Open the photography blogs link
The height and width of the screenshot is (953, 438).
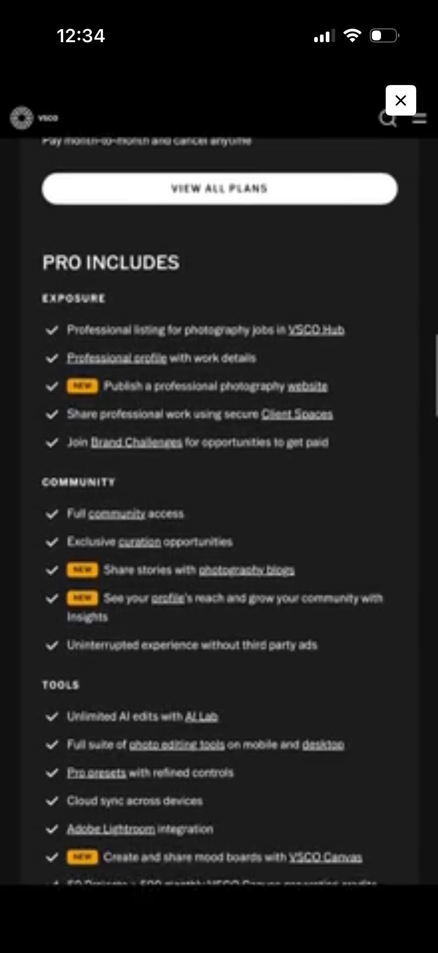247,570
